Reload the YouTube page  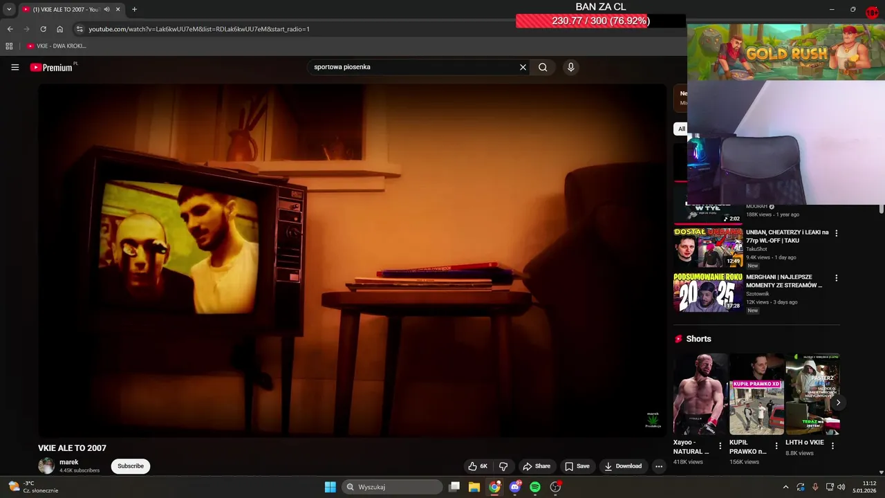(x=43, y=29)
